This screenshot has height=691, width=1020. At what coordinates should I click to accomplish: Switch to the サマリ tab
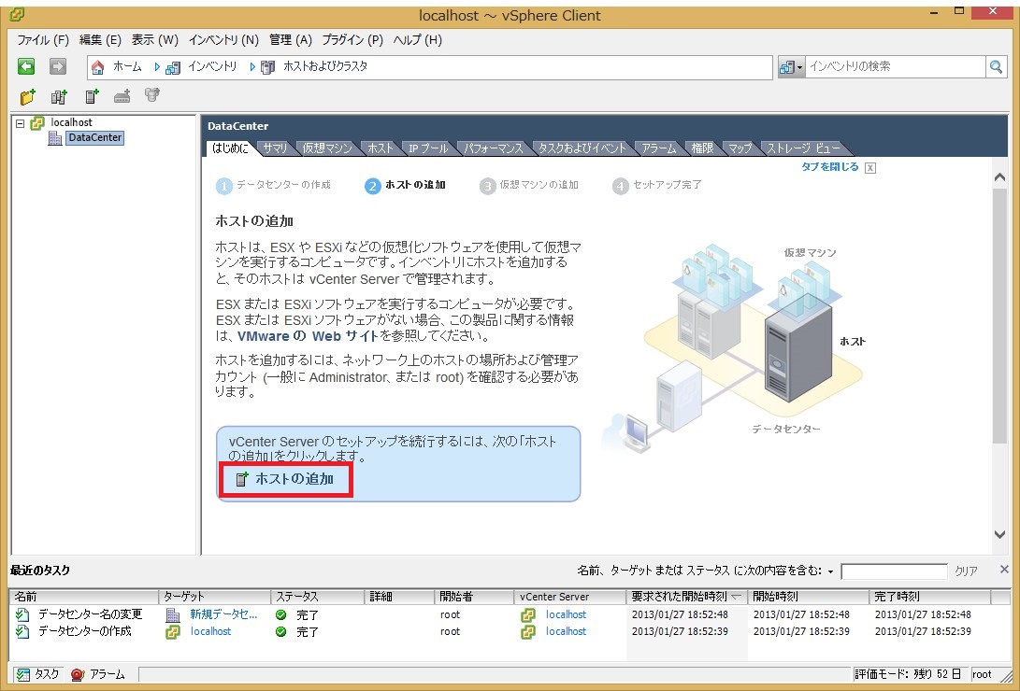(x=275, y=148)
